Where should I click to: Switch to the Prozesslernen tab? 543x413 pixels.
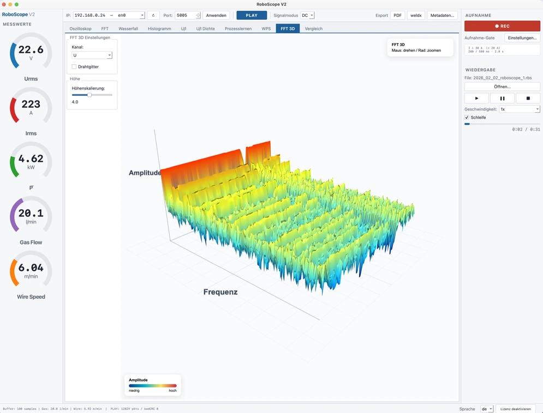point(238,29)
